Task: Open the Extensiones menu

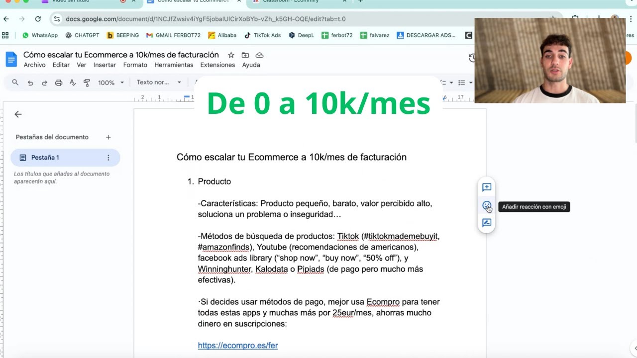Action: 217,65
